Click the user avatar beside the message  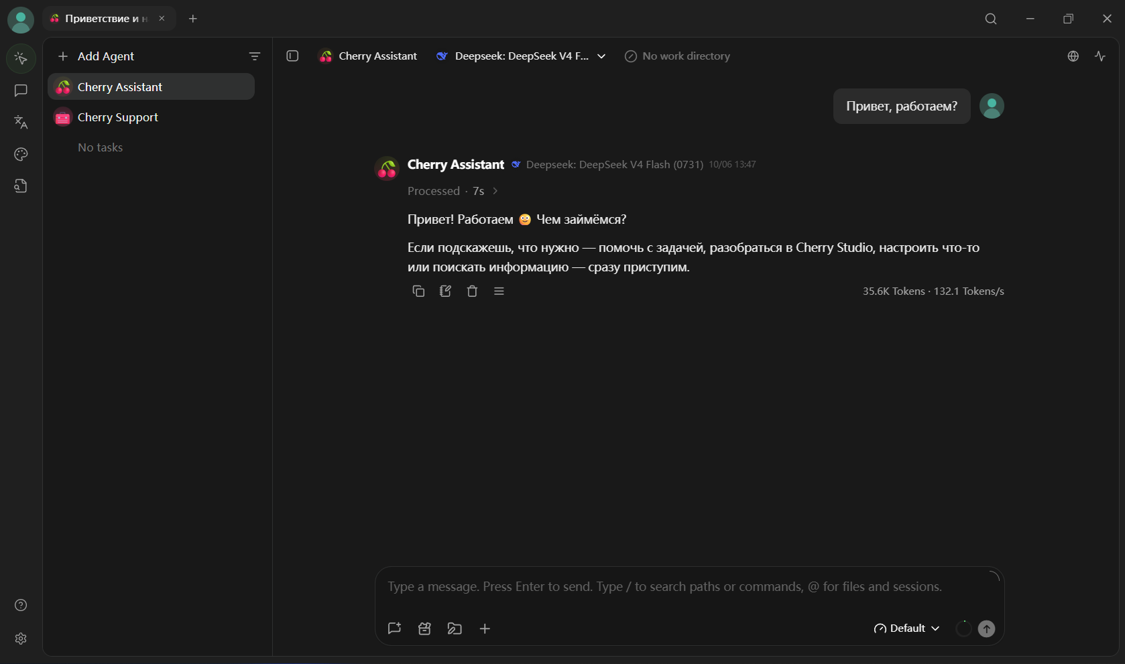(x=992, y=106)
